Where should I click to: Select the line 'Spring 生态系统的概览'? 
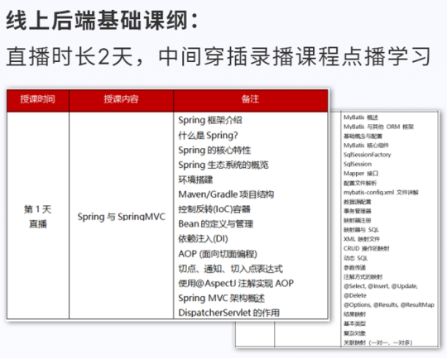[223, 165]
